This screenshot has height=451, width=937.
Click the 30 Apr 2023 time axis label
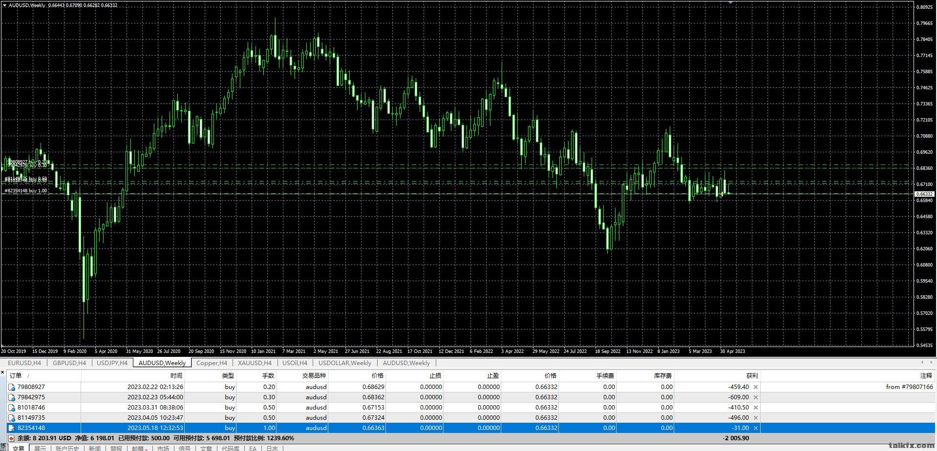tap(732, 351)
